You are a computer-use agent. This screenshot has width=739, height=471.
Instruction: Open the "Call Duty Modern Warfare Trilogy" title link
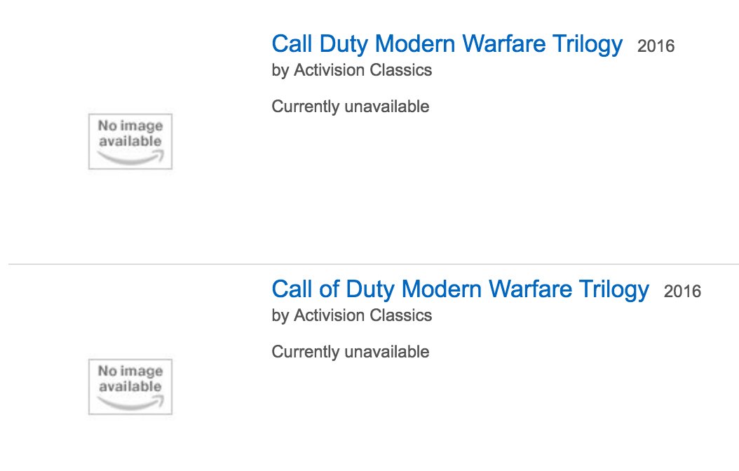pos(447,44)
